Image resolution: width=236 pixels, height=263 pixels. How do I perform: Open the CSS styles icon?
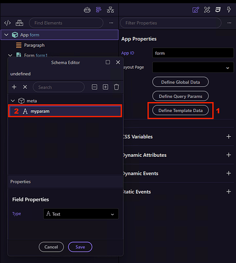(x=218, y=9)
